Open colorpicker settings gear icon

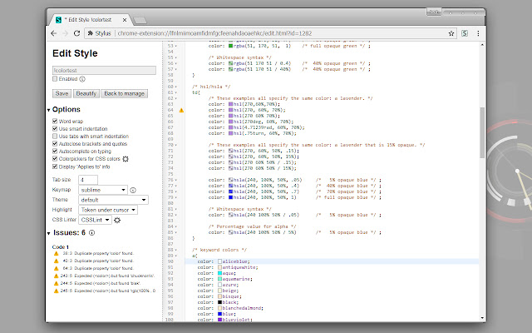(x=126, y=159)
